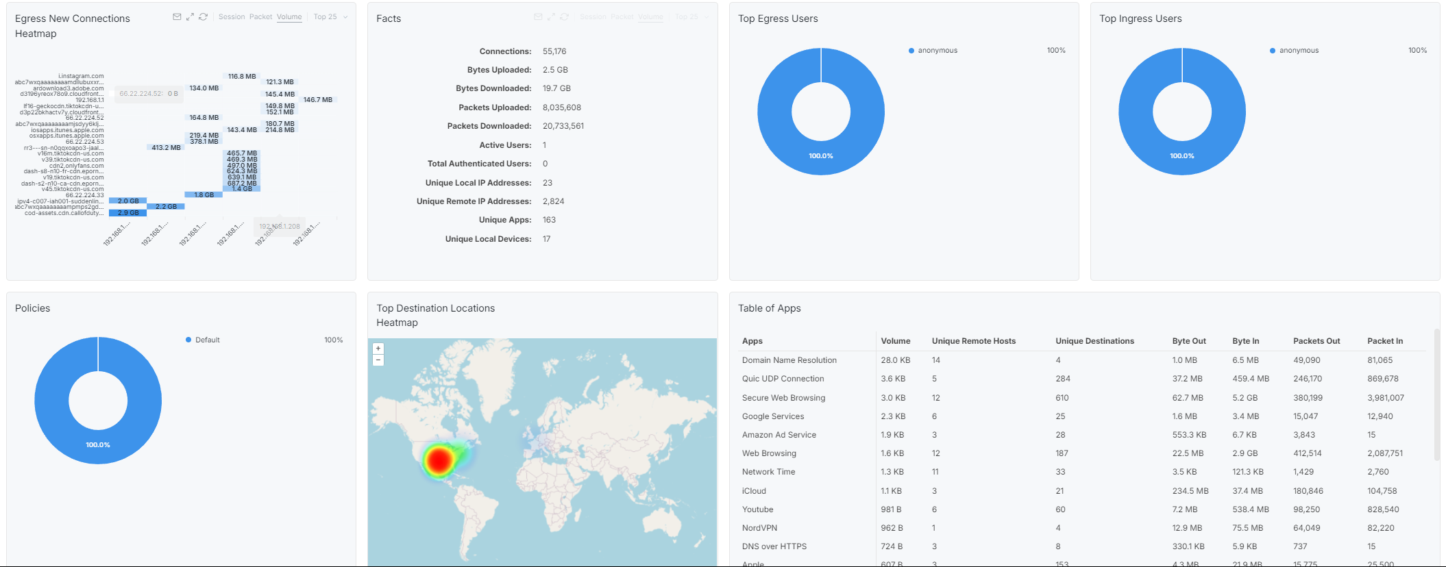Image resolution: width=1446 pixels, height=567 pixels.
Task: Click the 146.7 MB heatmap cell
Action: pyautogui.click(x=318, y=100)
